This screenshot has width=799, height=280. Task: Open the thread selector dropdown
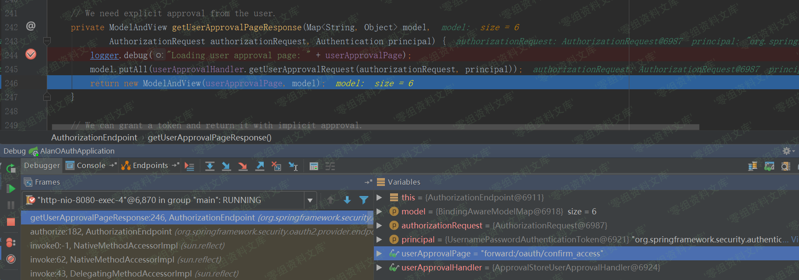[x=310, y=200]
